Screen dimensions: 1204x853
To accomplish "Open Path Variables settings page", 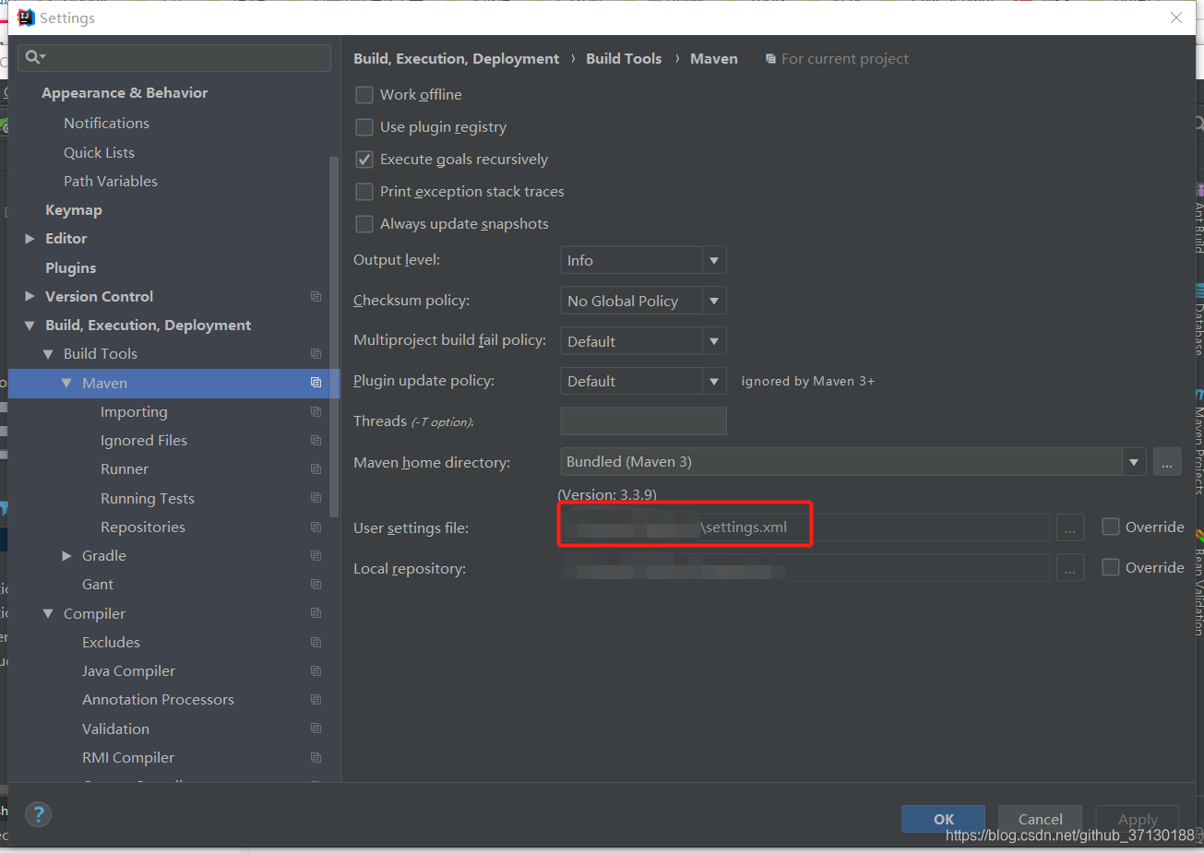I will (111, 181).
